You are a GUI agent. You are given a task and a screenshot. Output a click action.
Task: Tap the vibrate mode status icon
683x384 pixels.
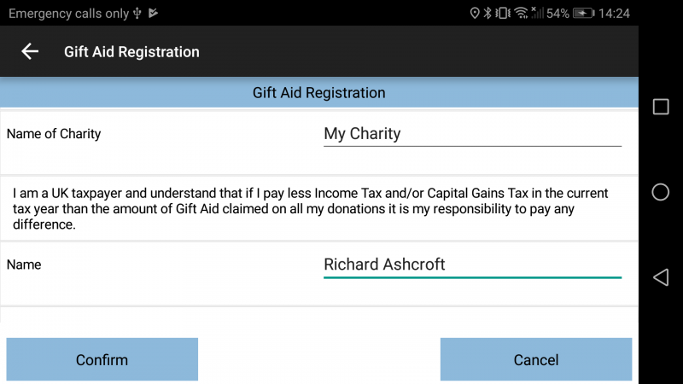[x=503, y=13]
